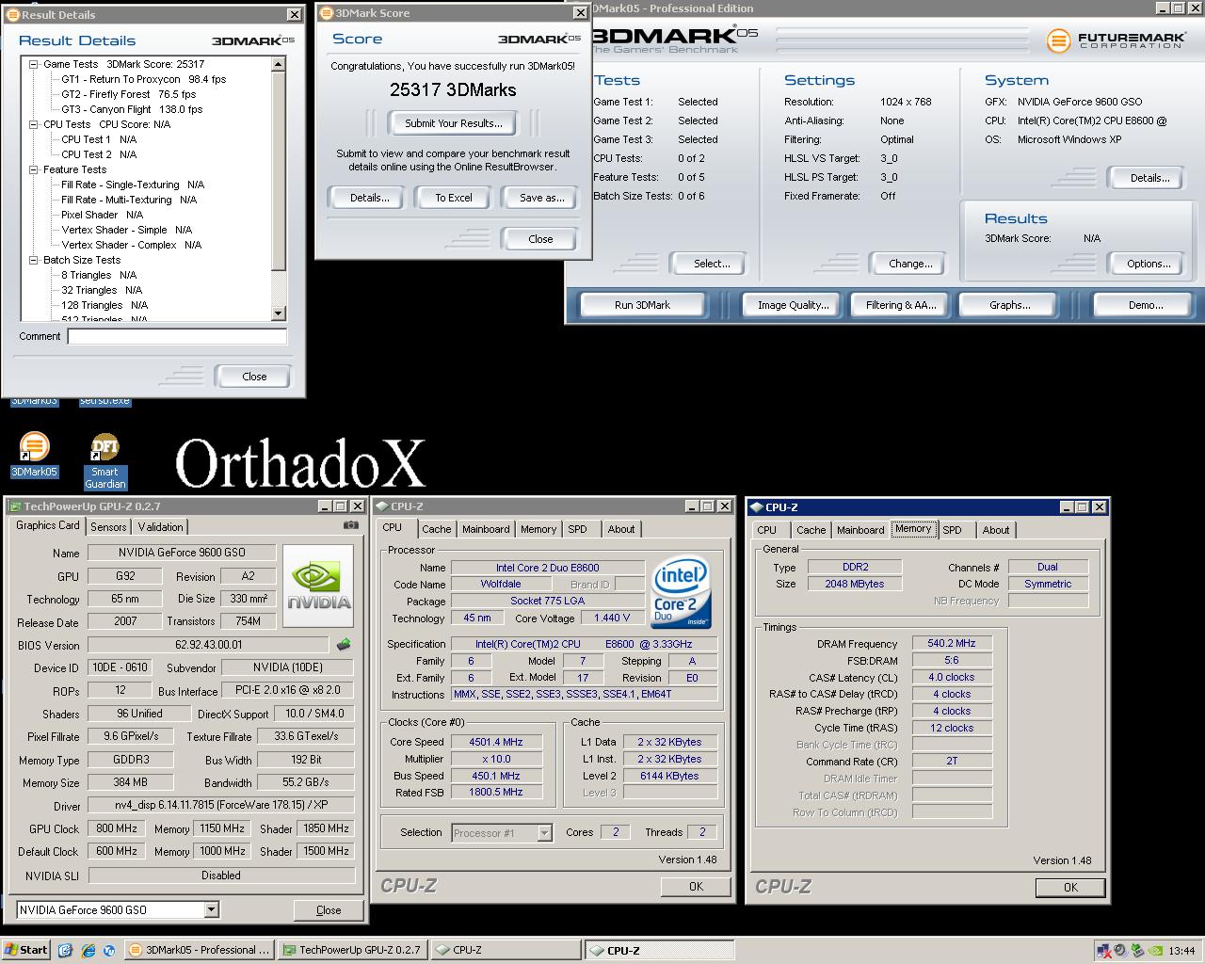Click the Core Speed 4501.4 MHz value

click(x=496, y=742)
